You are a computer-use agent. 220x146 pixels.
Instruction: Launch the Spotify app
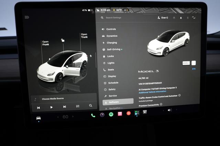click(x=111, y=114)
